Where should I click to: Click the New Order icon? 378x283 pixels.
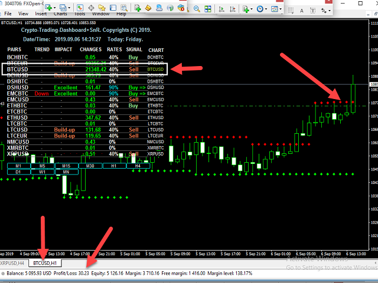click(138, 8)
